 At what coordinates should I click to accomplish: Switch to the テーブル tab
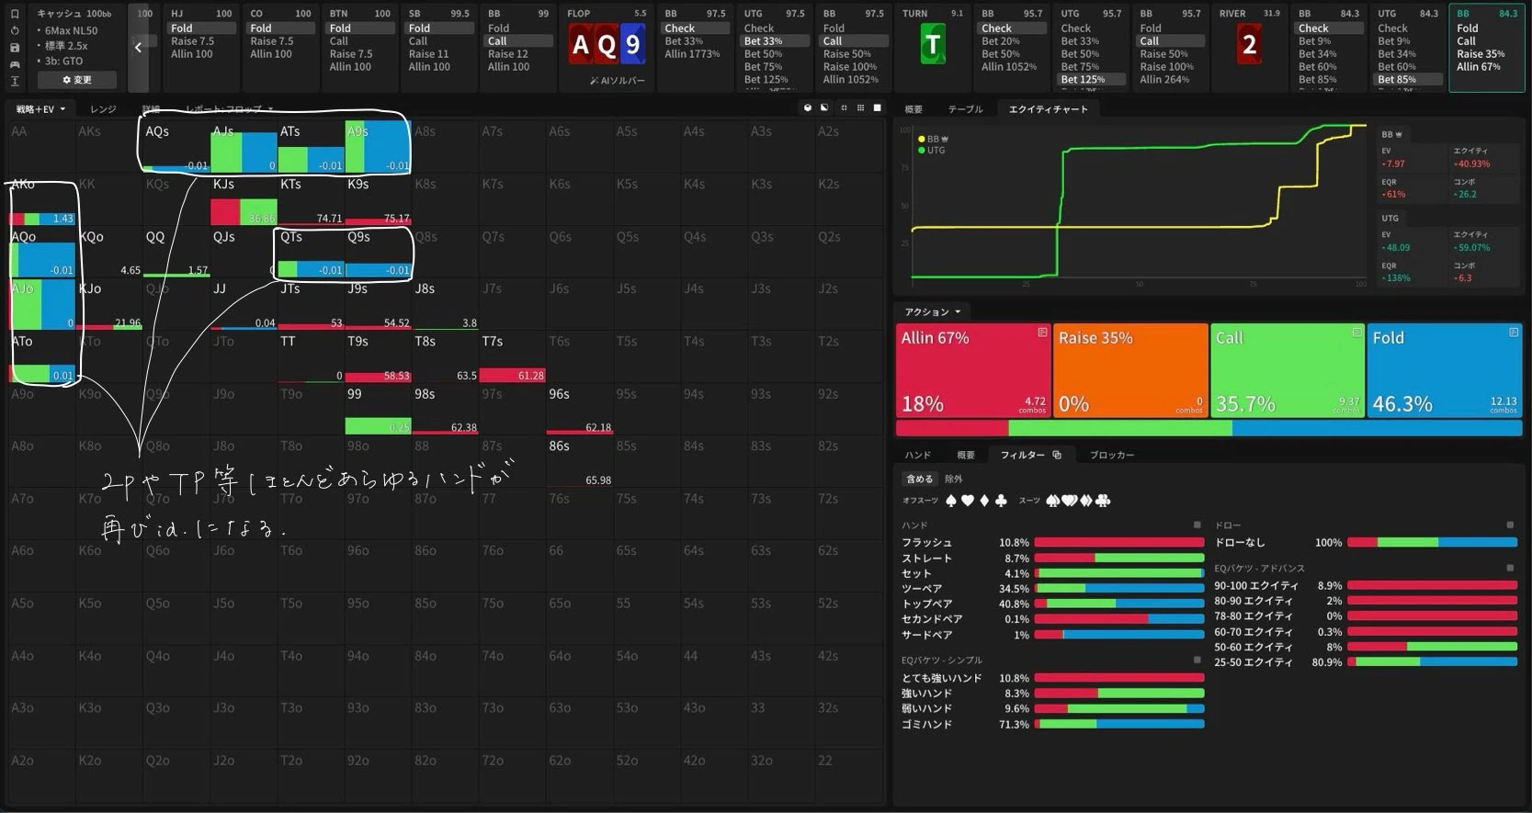965,109
